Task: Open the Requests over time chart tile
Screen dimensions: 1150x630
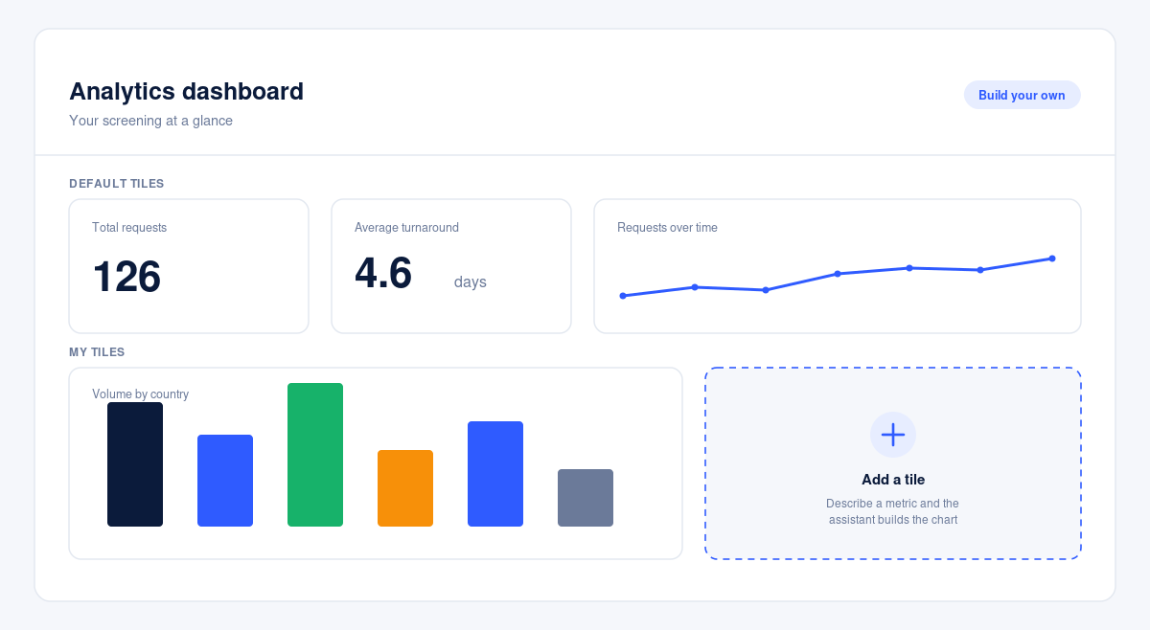Action: 838,266
